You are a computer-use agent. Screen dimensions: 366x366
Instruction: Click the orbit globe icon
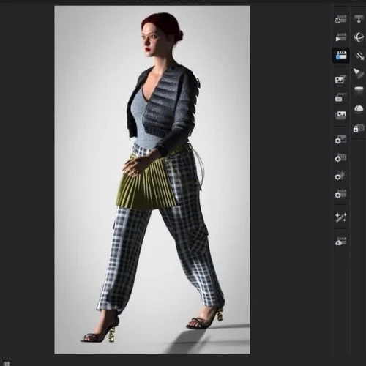tap(359, 37)
